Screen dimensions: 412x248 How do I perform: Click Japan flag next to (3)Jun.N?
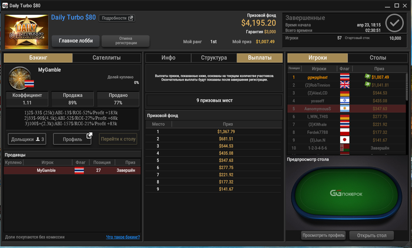point(344,140)
